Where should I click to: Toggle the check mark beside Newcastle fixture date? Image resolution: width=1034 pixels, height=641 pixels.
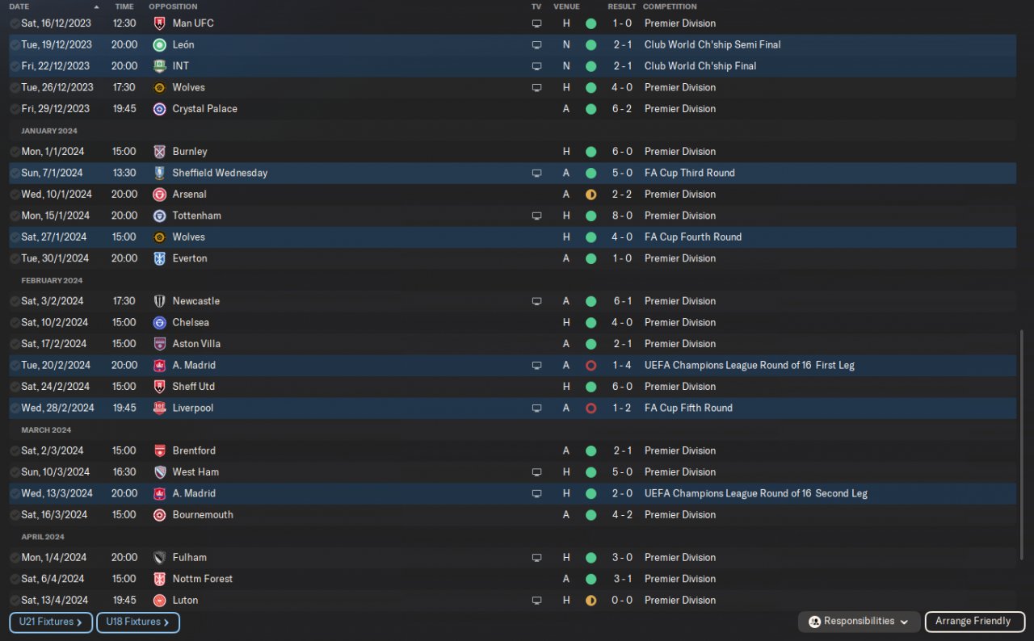[15, 301]
